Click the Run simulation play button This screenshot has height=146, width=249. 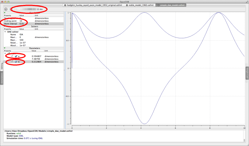(x=6, y=9)
